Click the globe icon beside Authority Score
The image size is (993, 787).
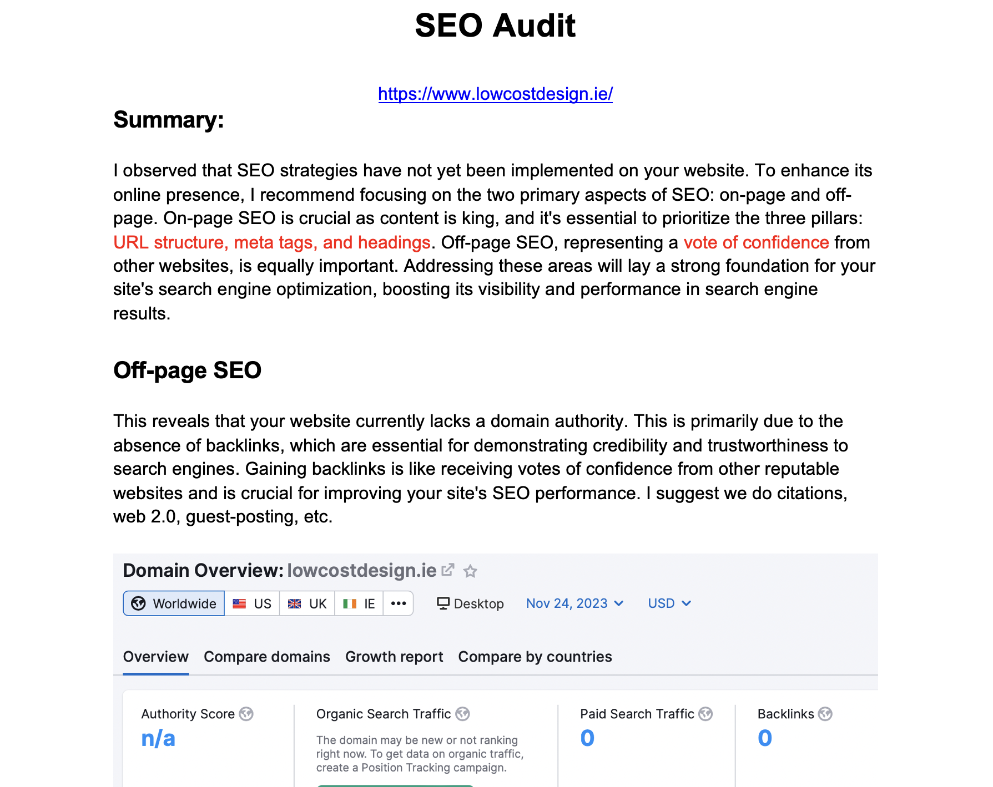tap(246, 714)
